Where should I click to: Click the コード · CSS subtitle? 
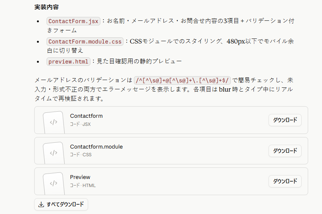click(x=81, y=155)
